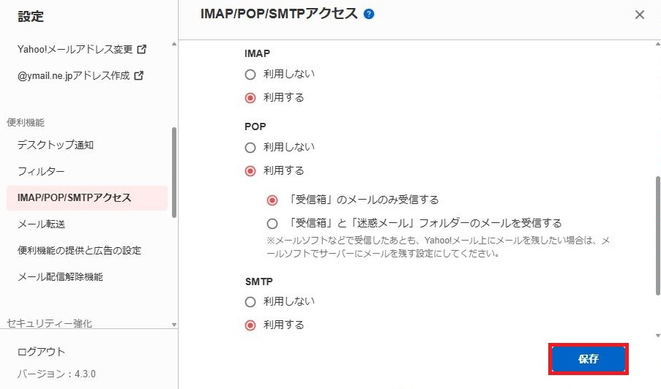Close the settings panel with X
The height and width of the screenshot is (389, 661).
pos(640,15)
